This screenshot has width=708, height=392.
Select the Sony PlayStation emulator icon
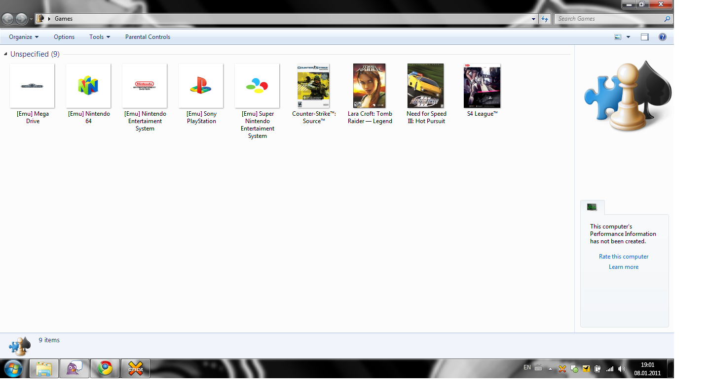[201, 86]
